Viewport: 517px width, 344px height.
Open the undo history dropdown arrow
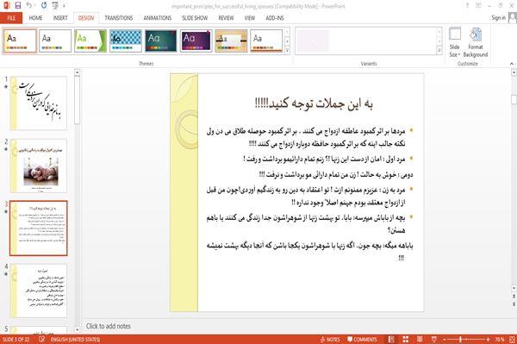pos(35,6)
